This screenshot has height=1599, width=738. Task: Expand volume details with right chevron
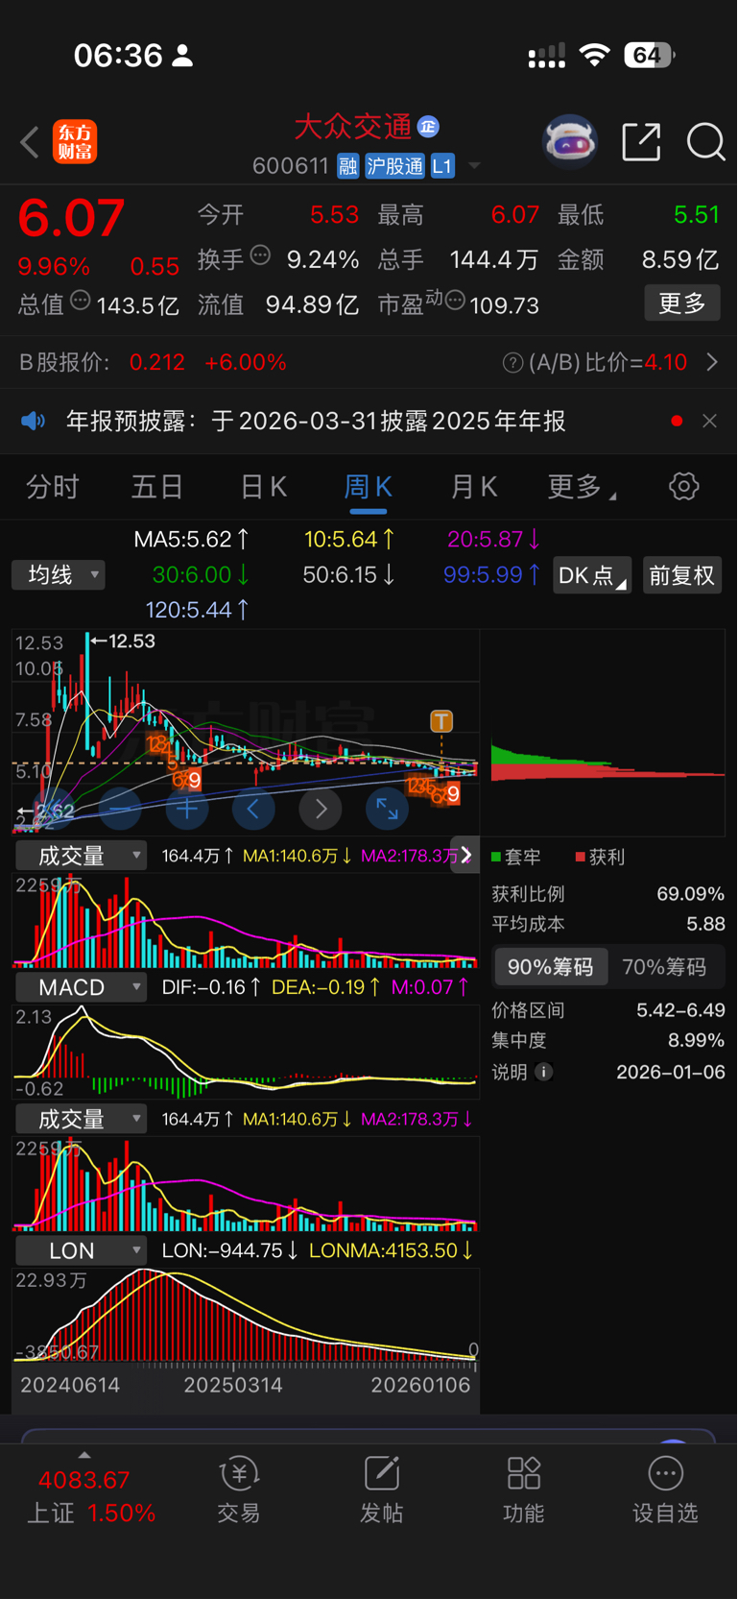click(465, 855)
